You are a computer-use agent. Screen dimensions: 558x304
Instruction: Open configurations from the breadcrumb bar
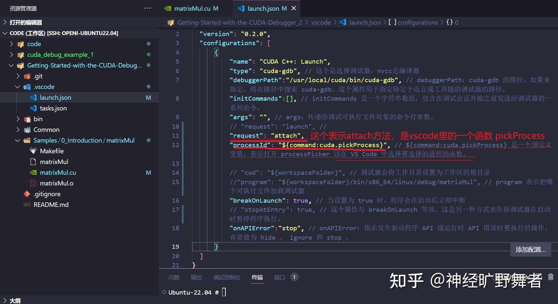pos(418,22)
